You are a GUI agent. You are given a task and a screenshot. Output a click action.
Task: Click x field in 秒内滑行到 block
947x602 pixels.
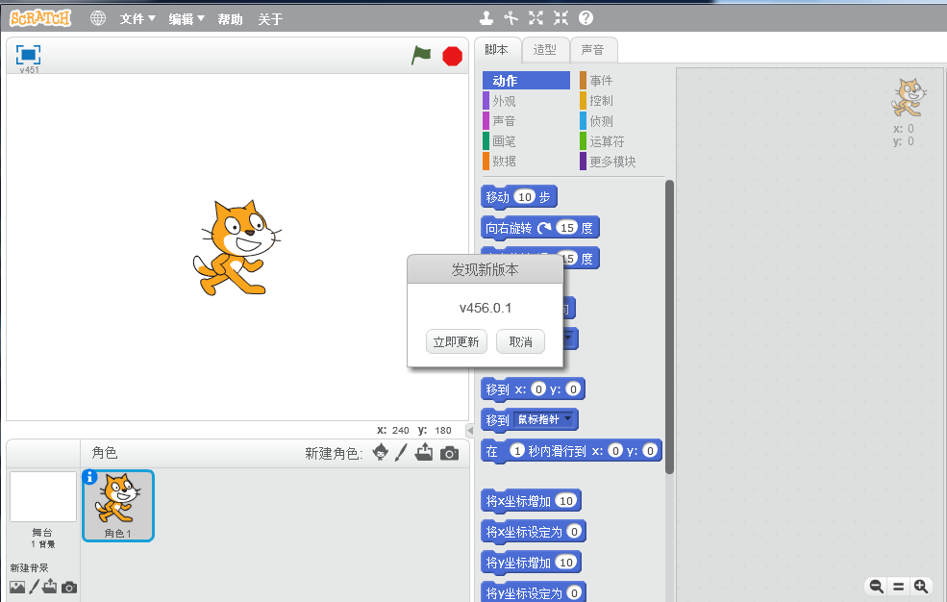pyautogui.click(x=614, y=450)
